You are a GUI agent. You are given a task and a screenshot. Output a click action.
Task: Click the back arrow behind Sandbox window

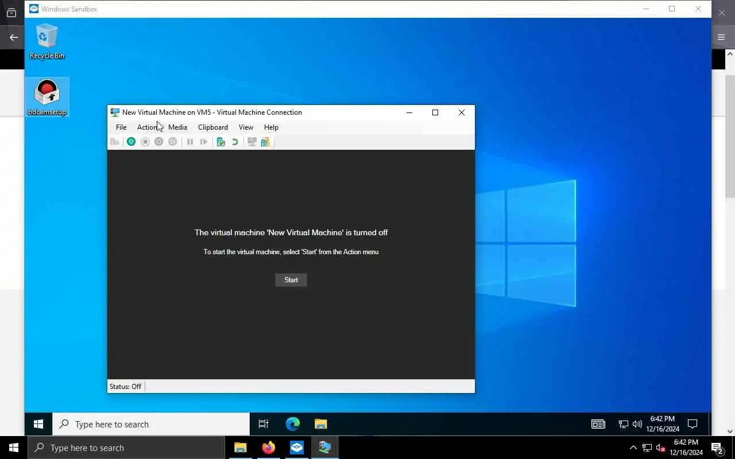click(x=14, y=37)
